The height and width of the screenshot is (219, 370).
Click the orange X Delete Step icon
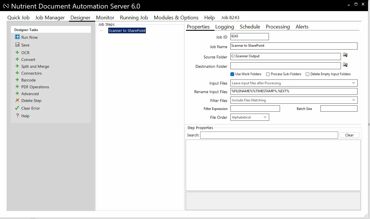click(x=17, y=100)
